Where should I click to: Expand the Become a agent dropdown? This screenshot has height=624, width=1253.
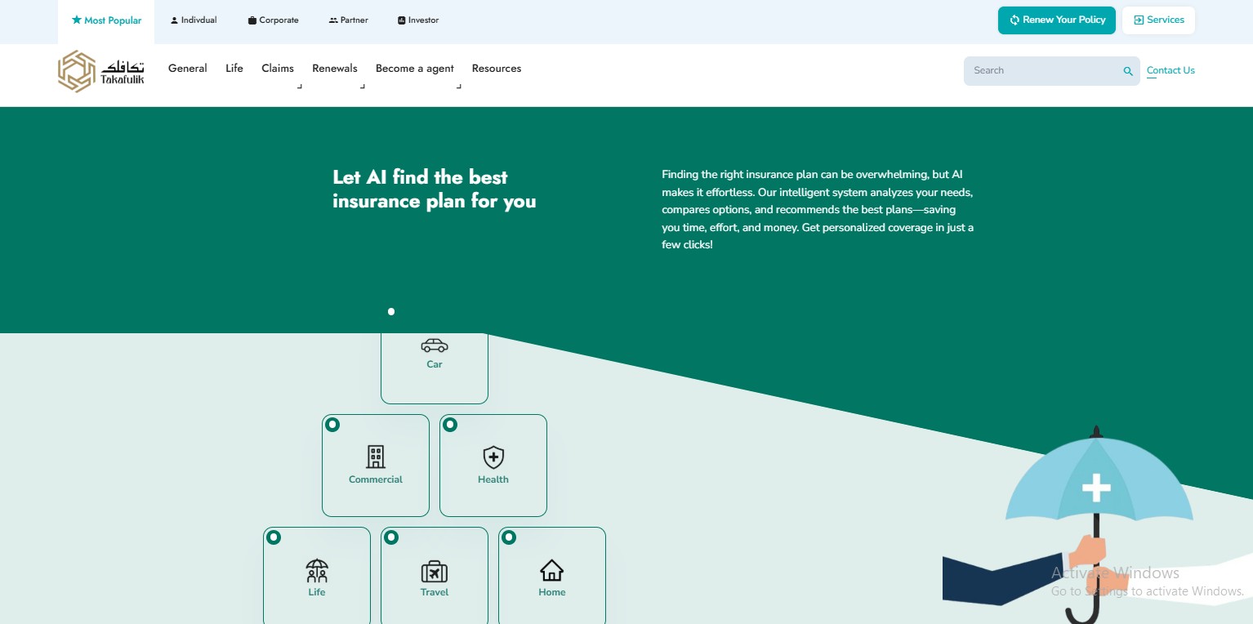[415, 69]
